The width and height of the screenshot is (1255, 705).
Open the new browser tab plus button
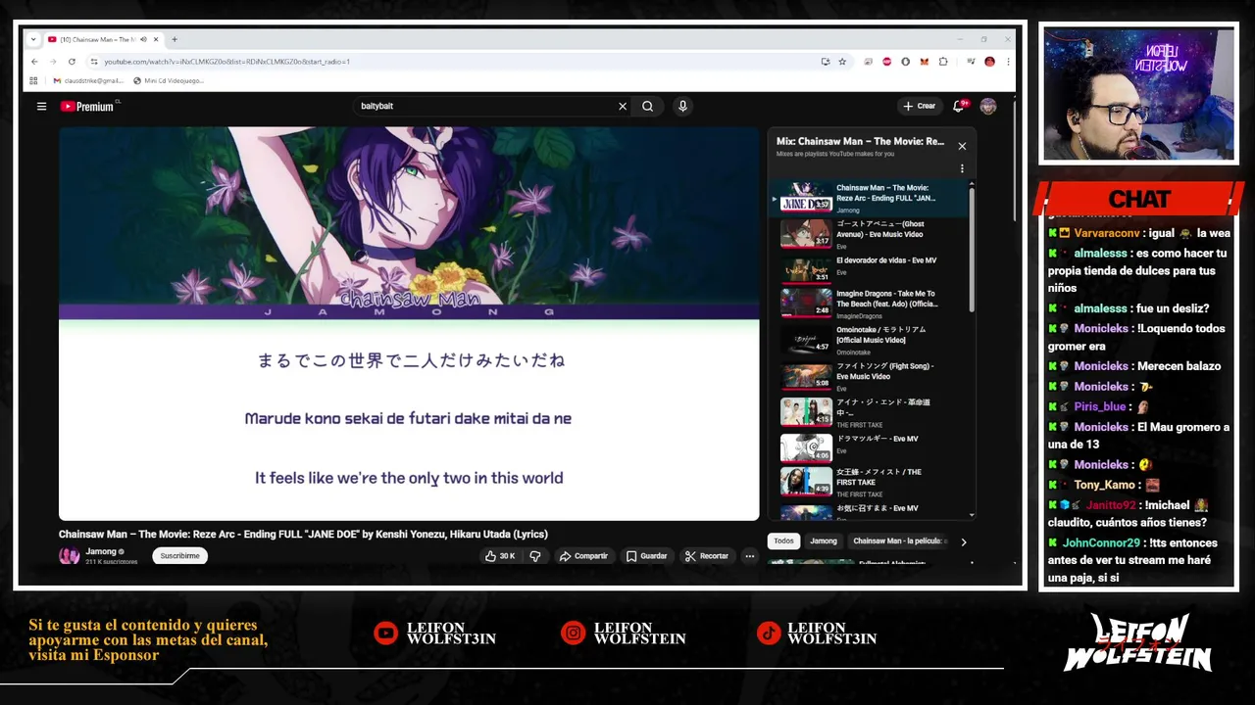pos(175,39)
